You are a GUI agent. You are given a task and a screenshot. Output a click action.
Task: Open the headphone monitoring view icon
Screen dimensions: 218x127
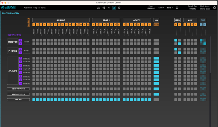tap(109, 8)
